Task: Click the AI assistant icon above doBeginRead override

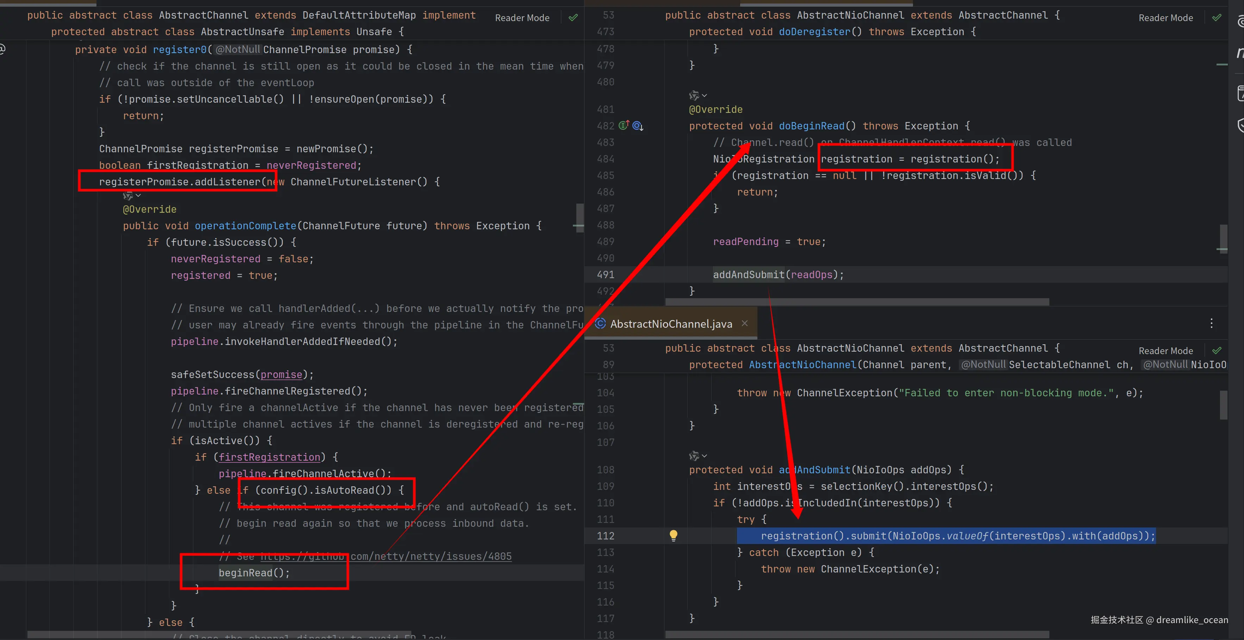Action: (694, 95)
